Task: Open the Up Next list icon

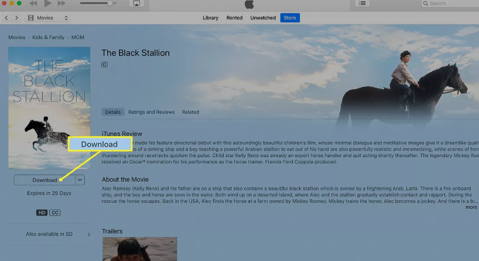Action: [x=362, y=4]
